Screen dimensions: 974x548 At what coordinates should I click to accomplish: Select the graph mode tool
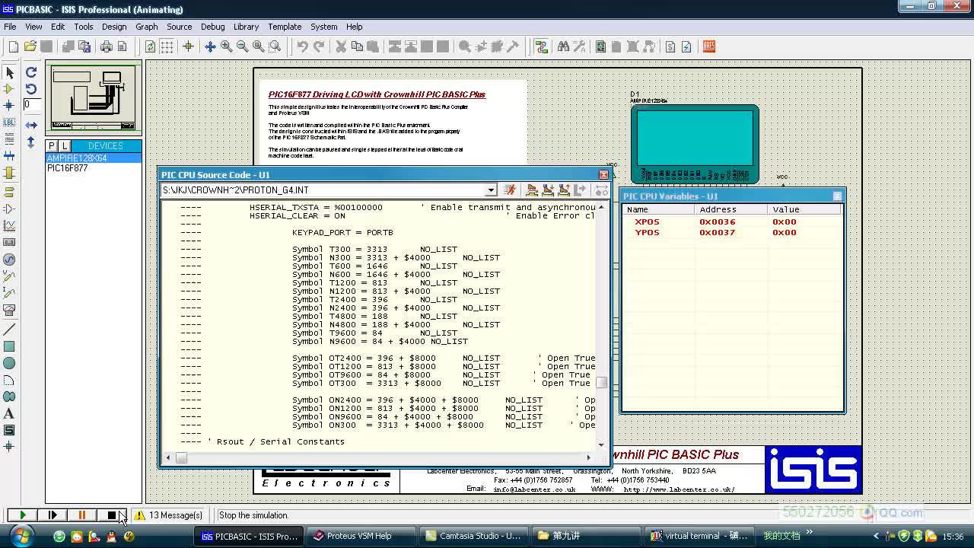coord(10,226)
